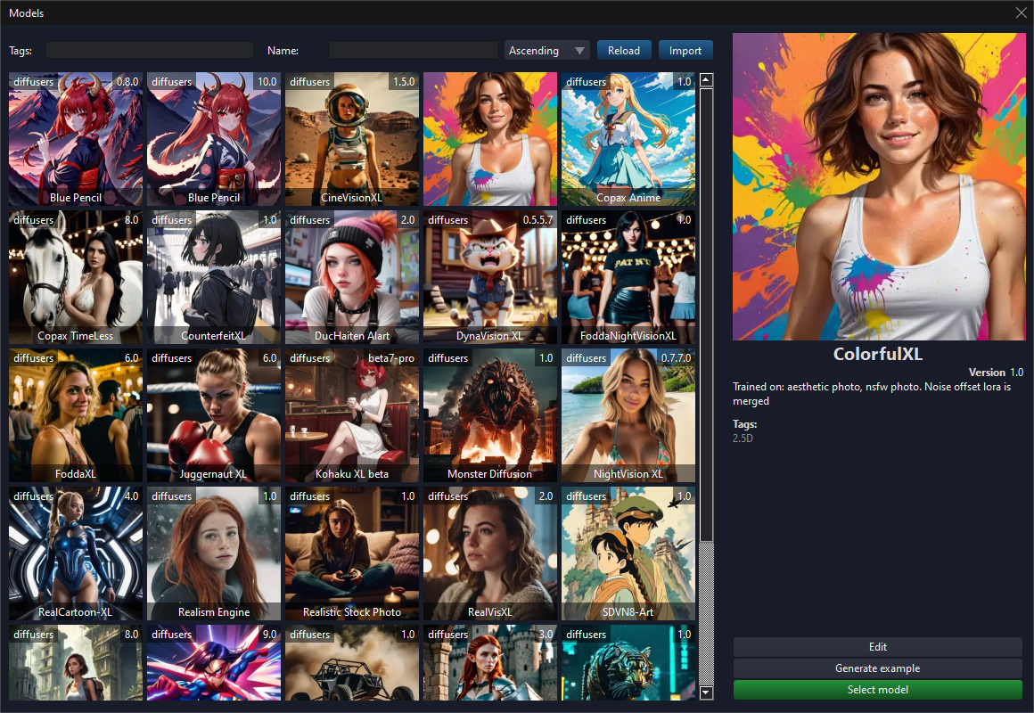Select the DynaVision XL model thumbnail
Screen dimensions: 1034x713
click(490, 278)
